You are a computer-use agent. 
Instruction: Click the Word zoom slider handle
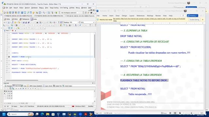[x=191, y=113]
